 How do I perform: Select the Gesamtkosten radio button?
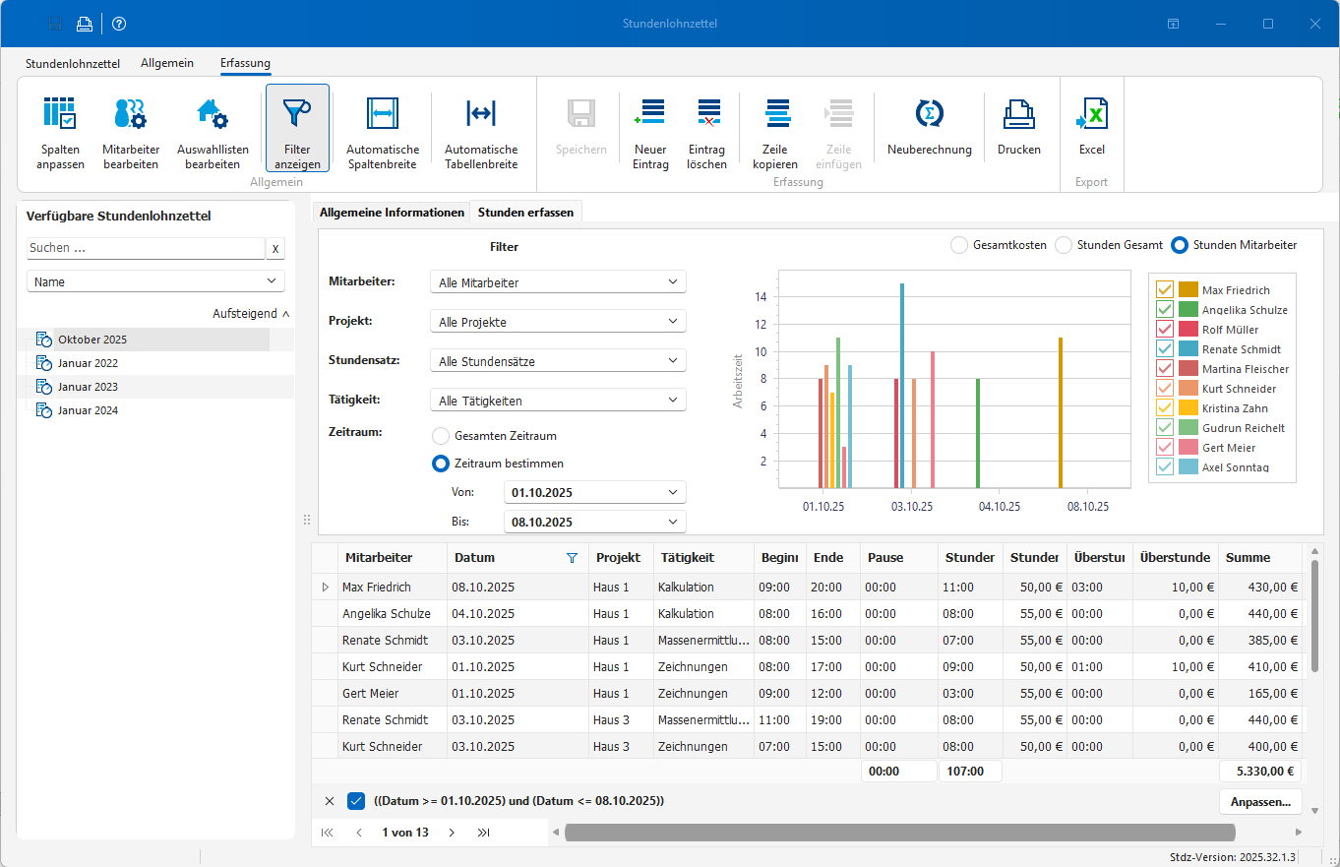pyautogui.click(x=959, y=244)
